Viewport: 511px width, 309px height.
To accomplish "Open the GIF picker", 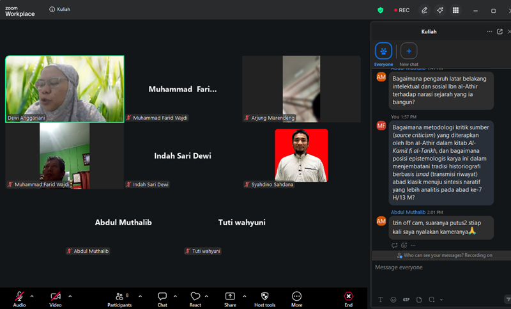I will [406, 299].
